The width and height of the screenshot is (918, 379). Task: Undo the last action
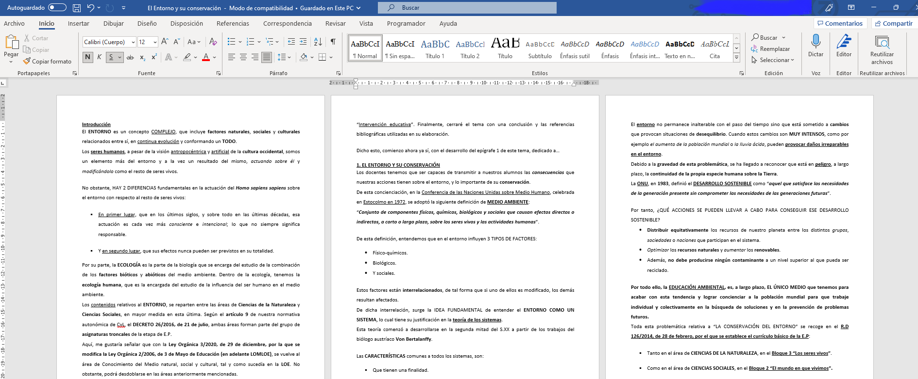tap(90, 8)
